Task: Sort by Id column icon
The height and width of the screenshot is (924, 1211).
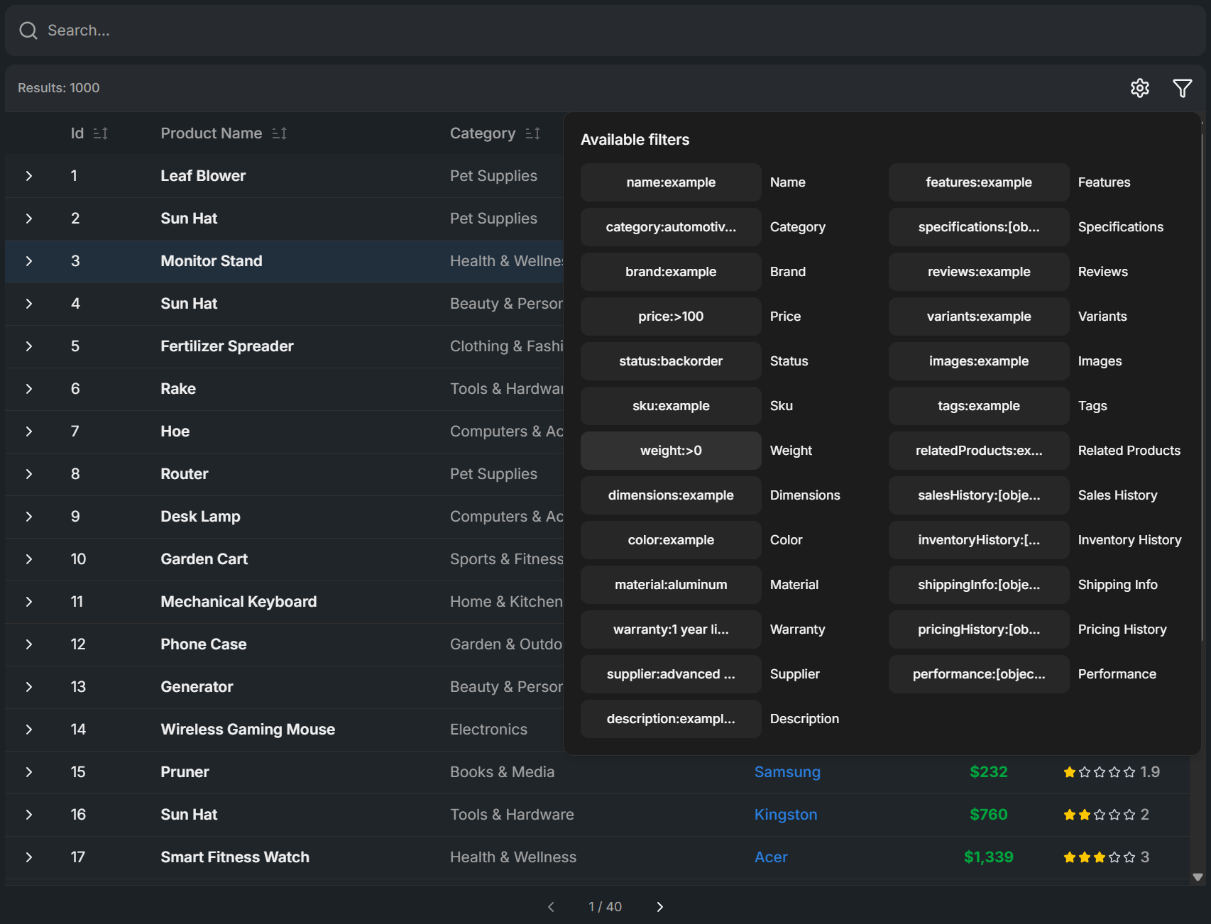Action: point(101,133)
